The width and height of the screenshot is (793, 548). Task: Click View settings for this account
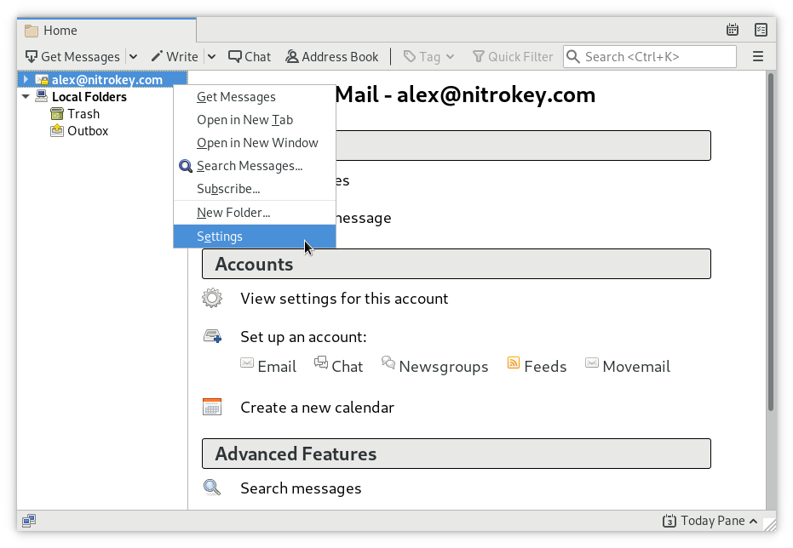tap(344, 299)
